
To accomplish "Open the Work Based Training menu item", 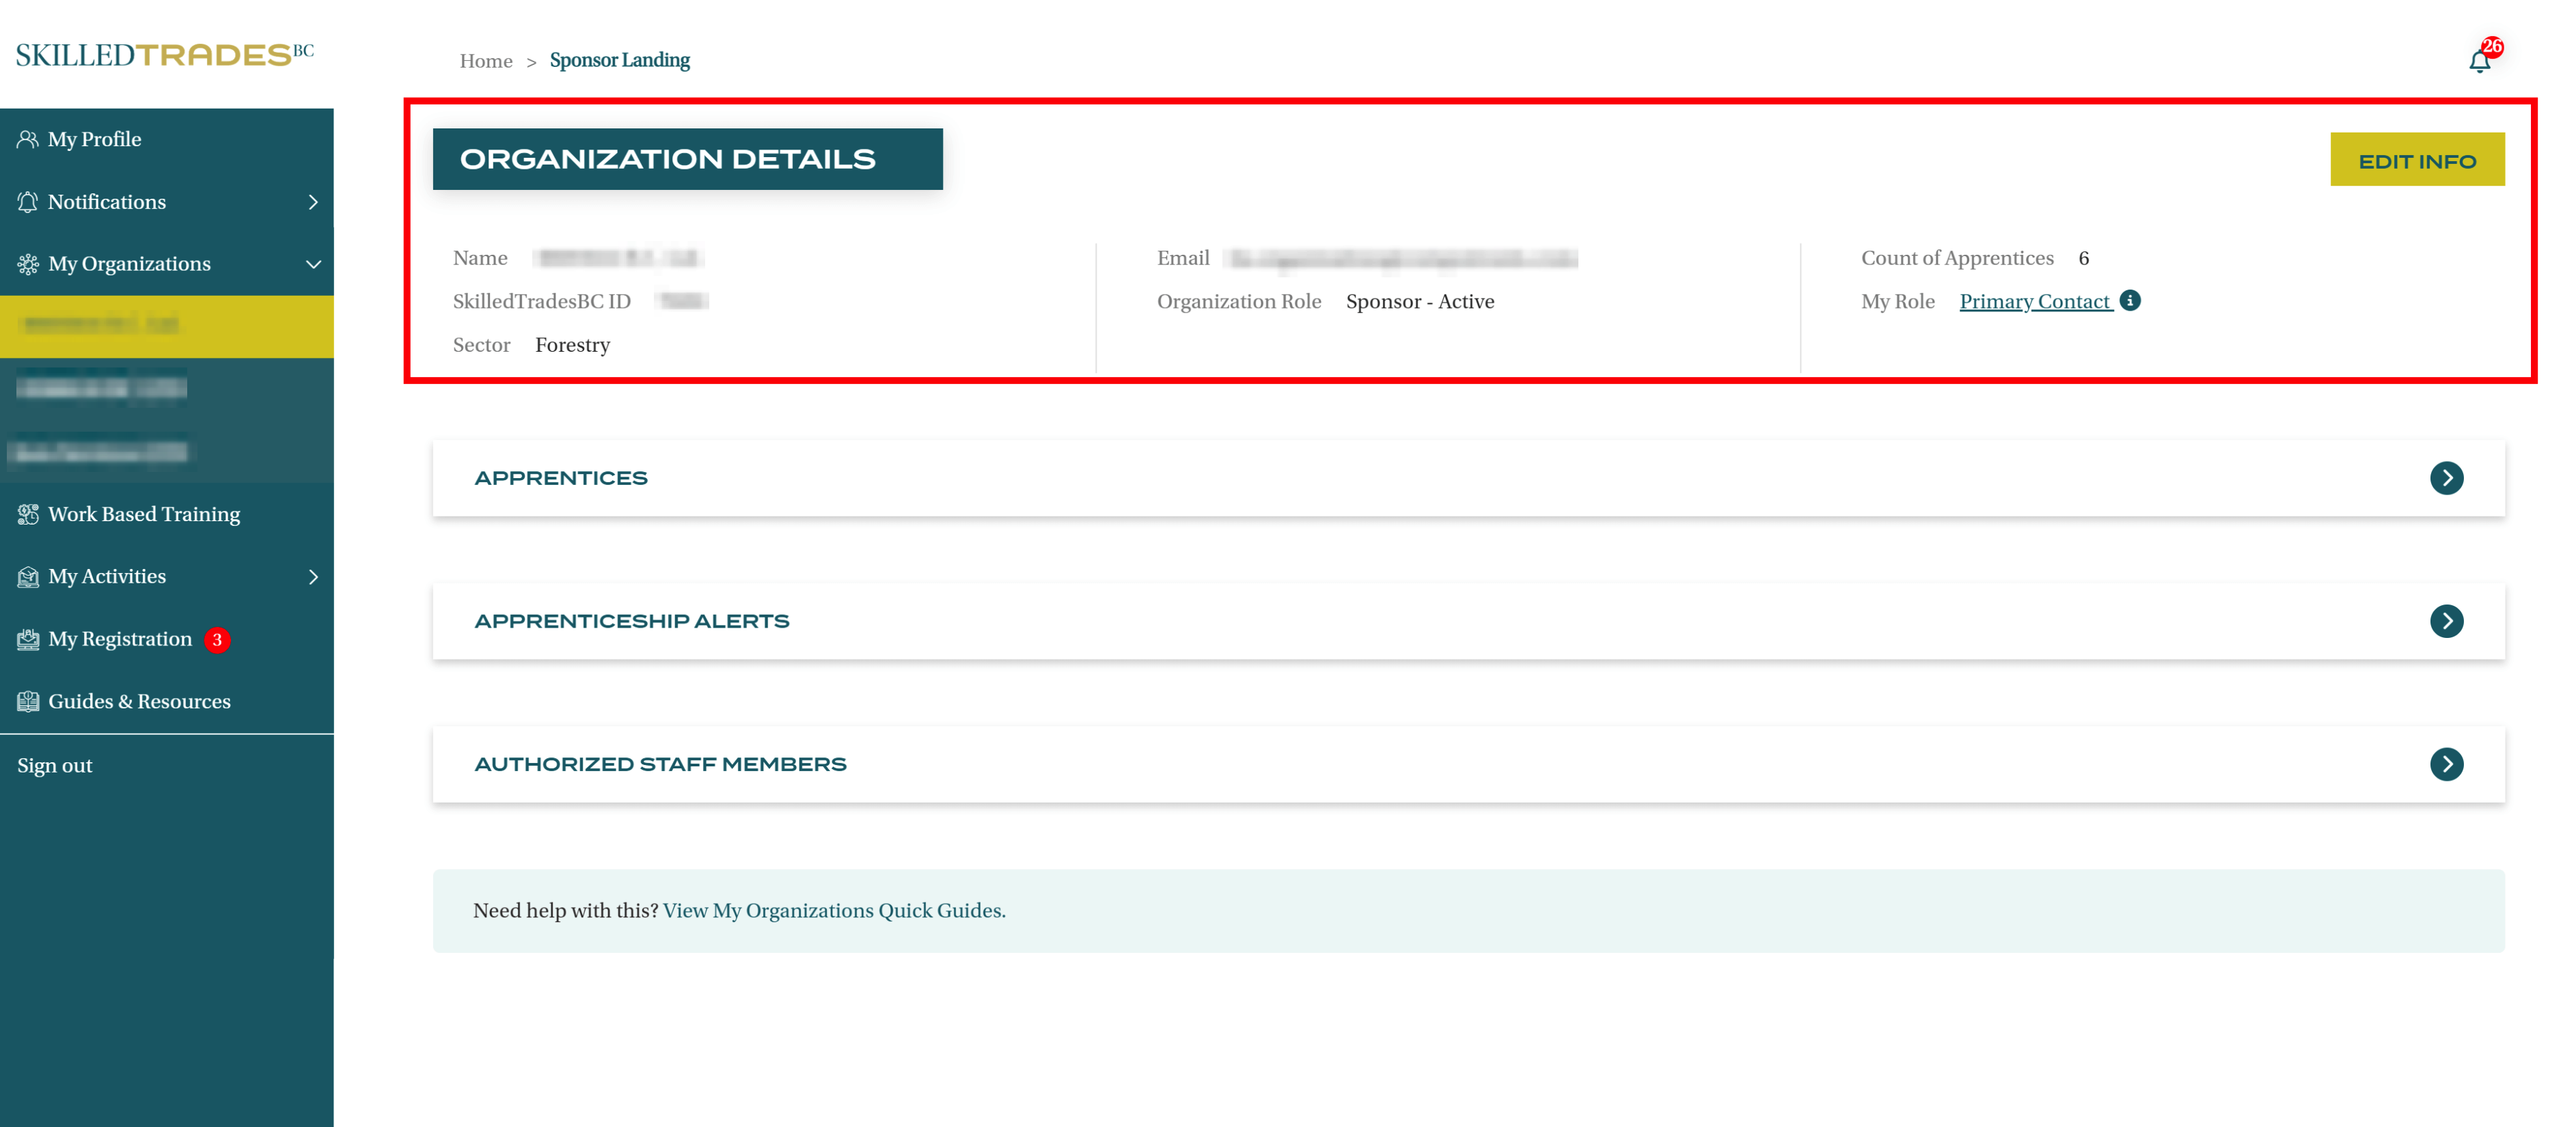I will coord(144,514).
